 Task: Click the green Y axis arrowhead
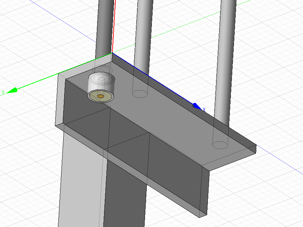coord(12,91)
